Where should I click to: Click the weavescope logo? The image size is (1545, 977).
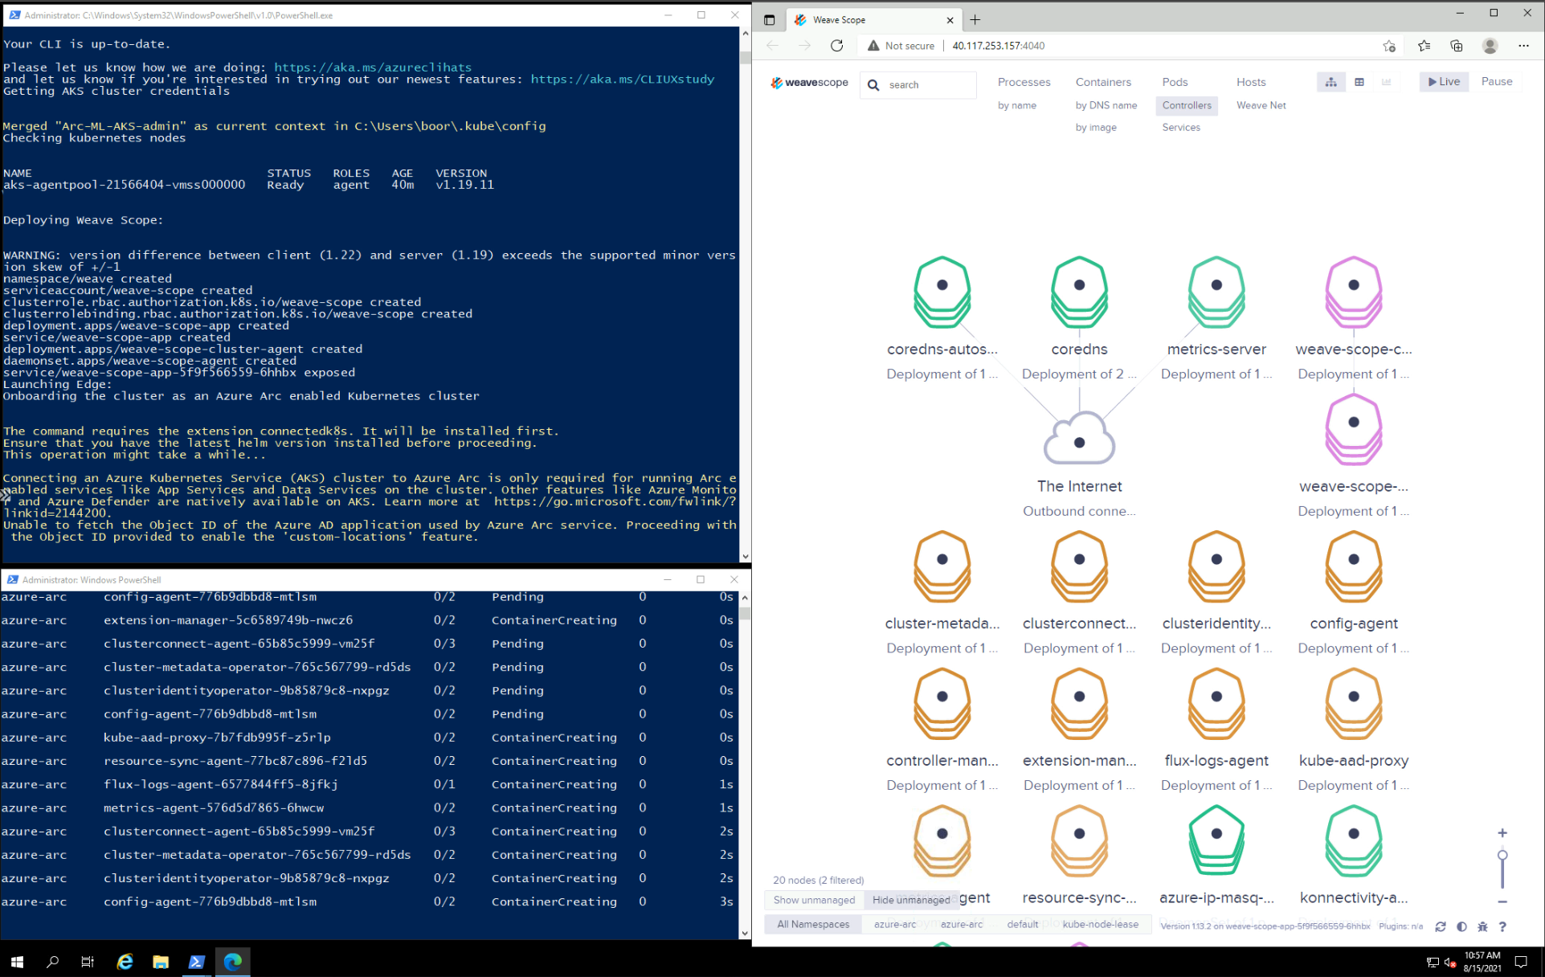(809, 83)
